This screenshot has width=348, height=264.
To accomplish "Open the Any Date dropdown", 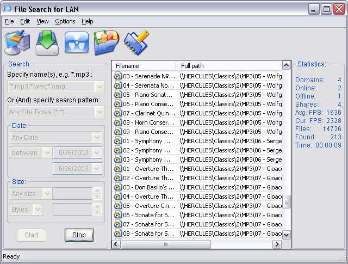I will (x=97, y=138).
